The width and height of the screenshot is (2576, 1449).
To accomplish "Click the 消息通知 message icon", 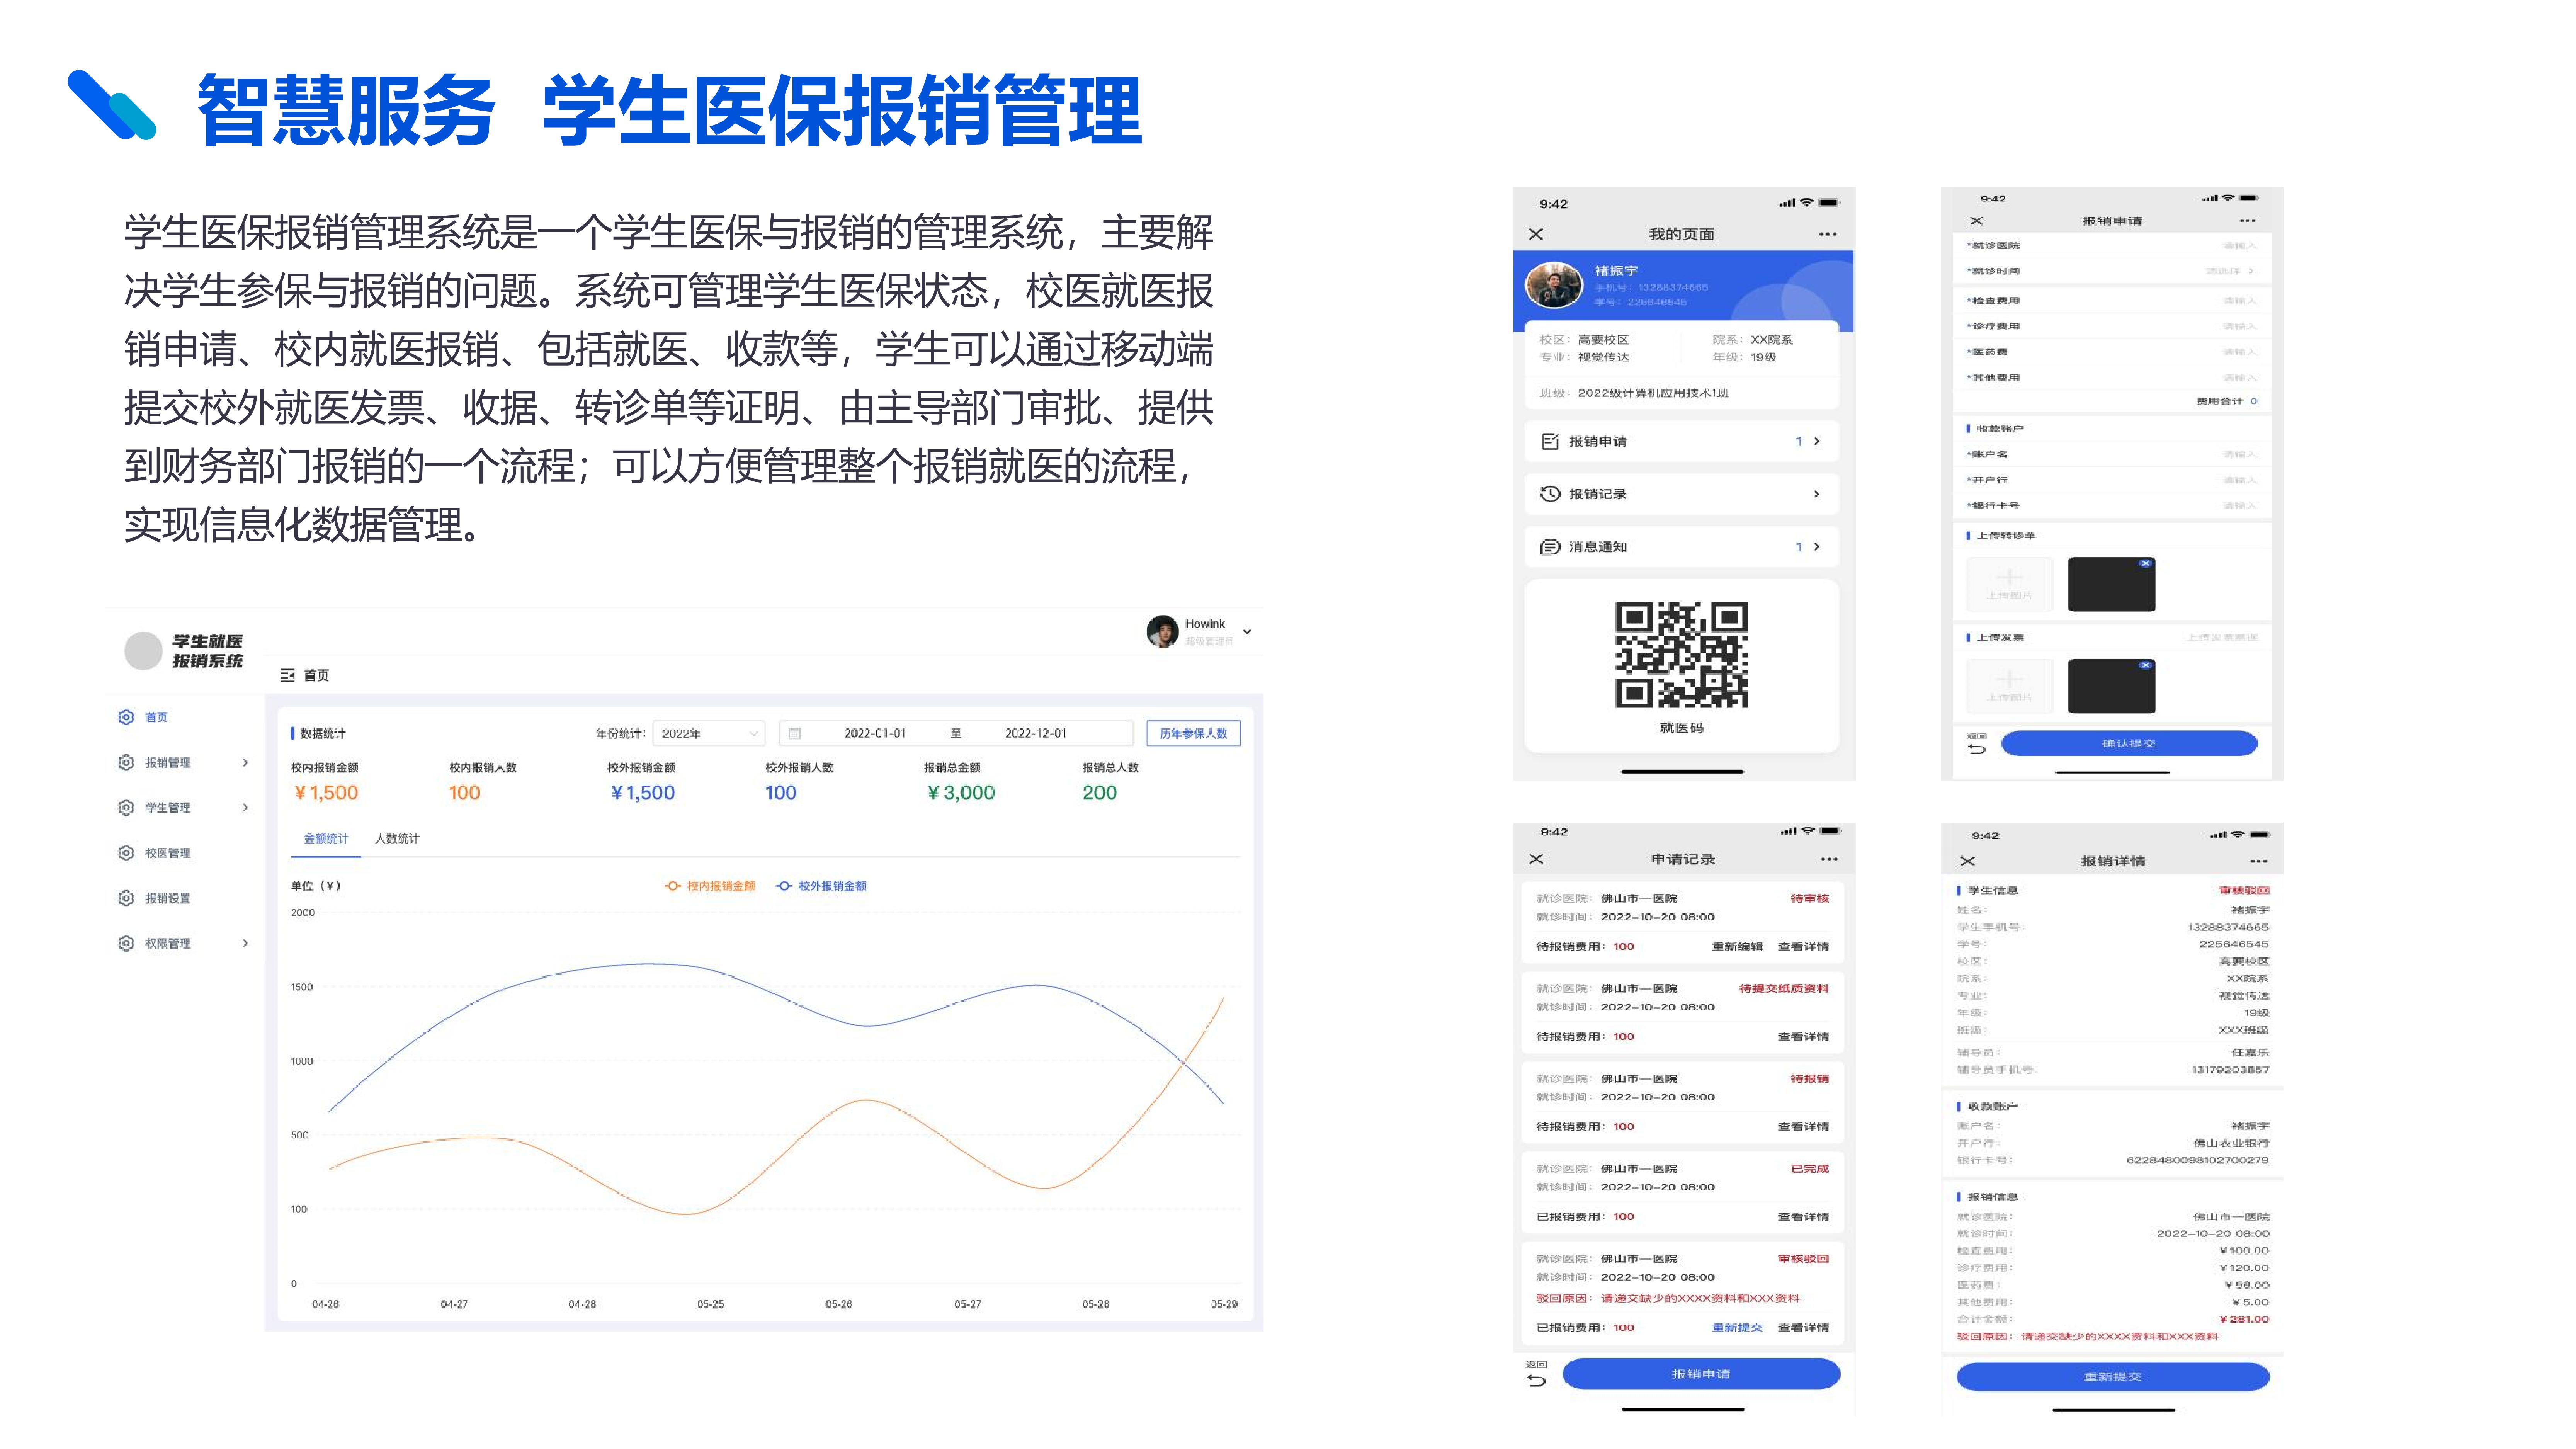I will (x=1550, y=547).
